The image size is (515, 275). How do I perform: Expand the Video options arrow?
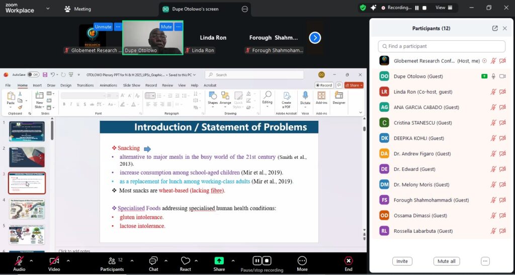tap(68, 260)
